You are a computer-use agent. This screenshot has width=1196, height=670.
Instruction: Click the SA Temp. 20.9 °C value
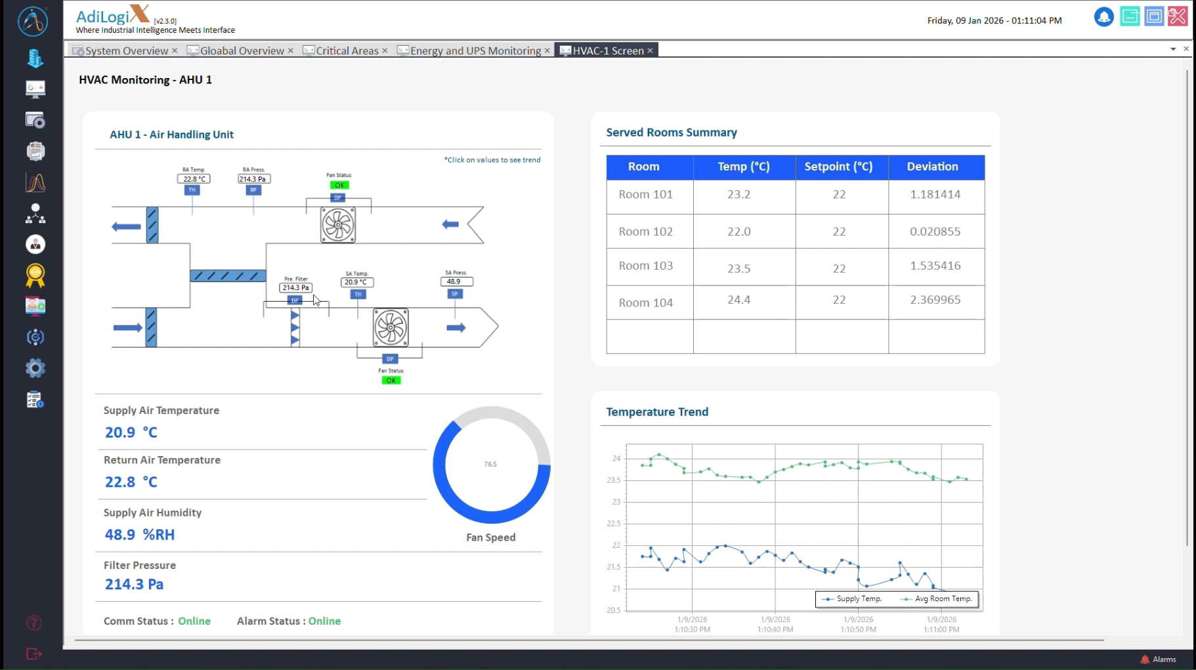[x=356, y=282]
